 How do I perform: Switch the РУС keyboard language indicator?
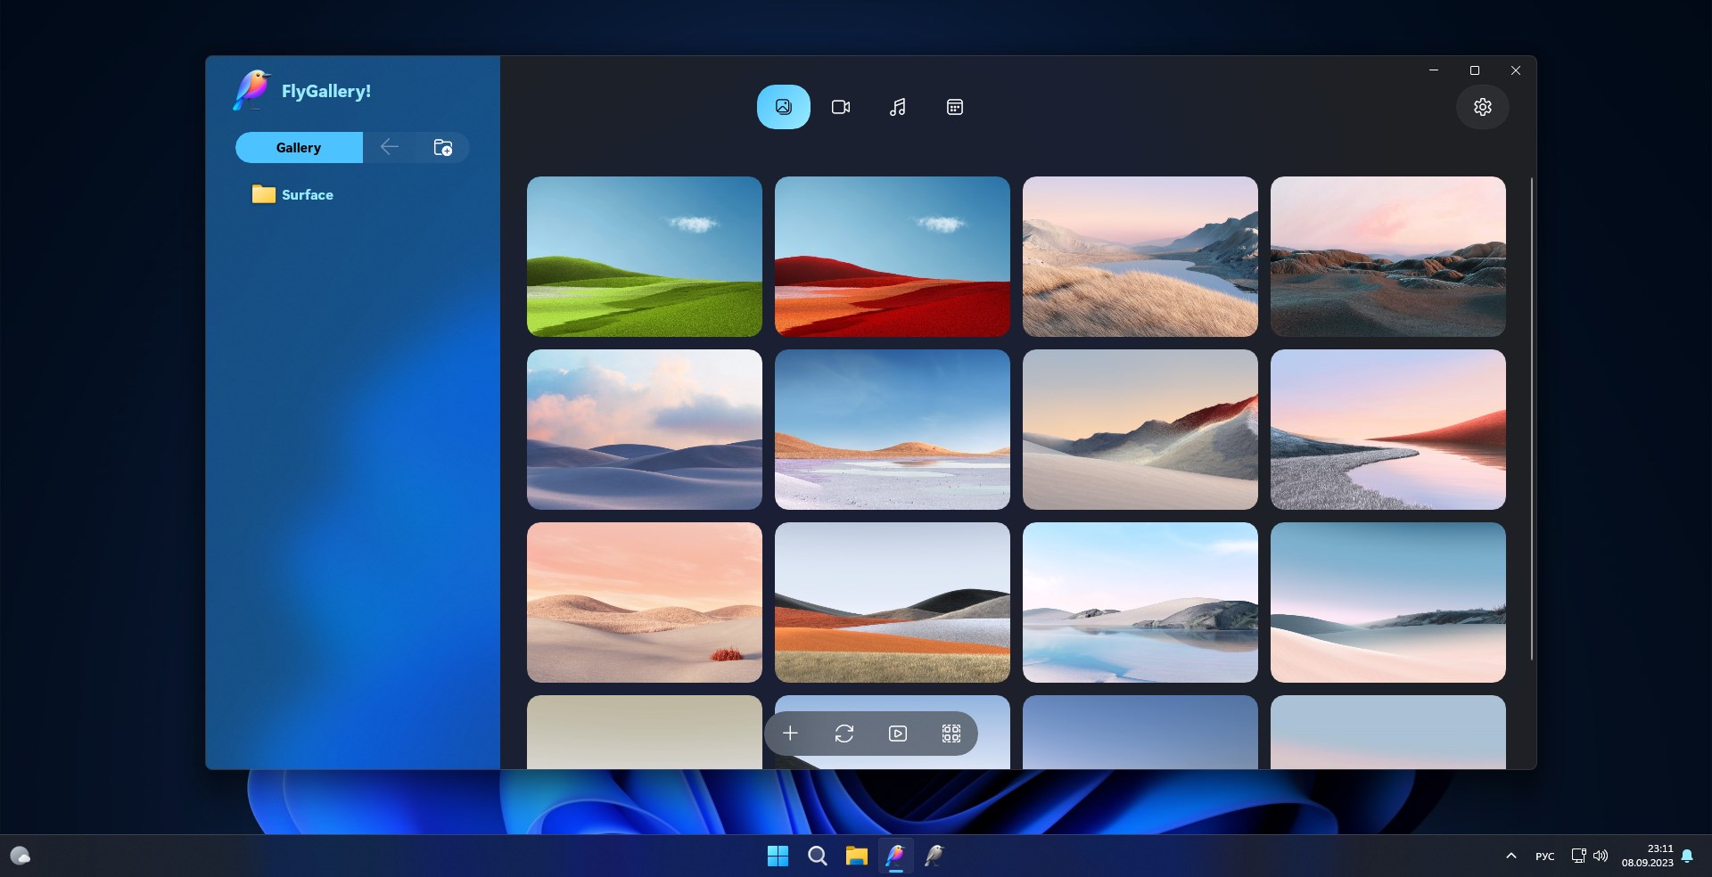(x=1545, y=857)
